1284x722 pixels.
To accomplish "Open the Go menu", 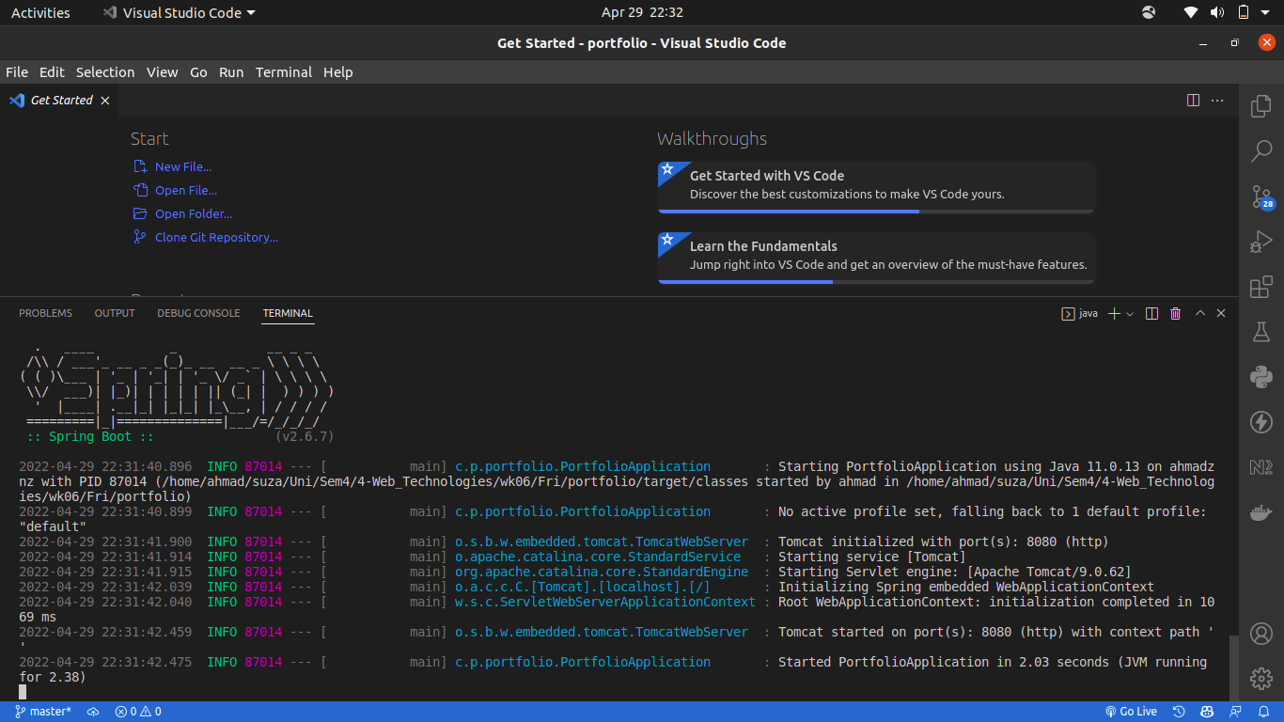I will [x=198, y=72].
